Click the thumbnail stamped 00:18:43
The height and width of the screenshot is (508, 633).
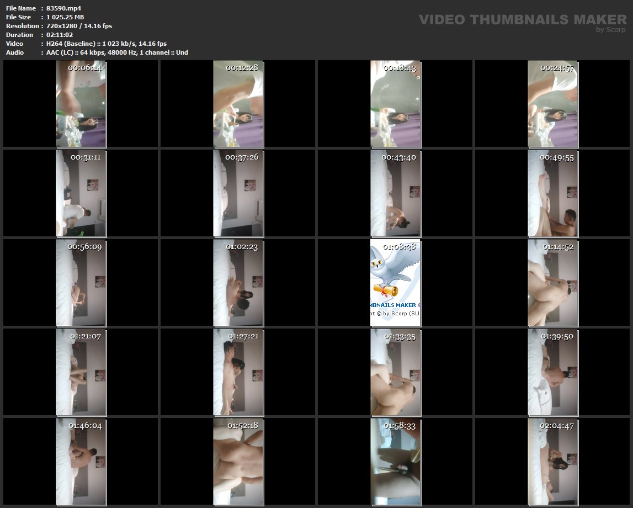click(x=396, y=104)
